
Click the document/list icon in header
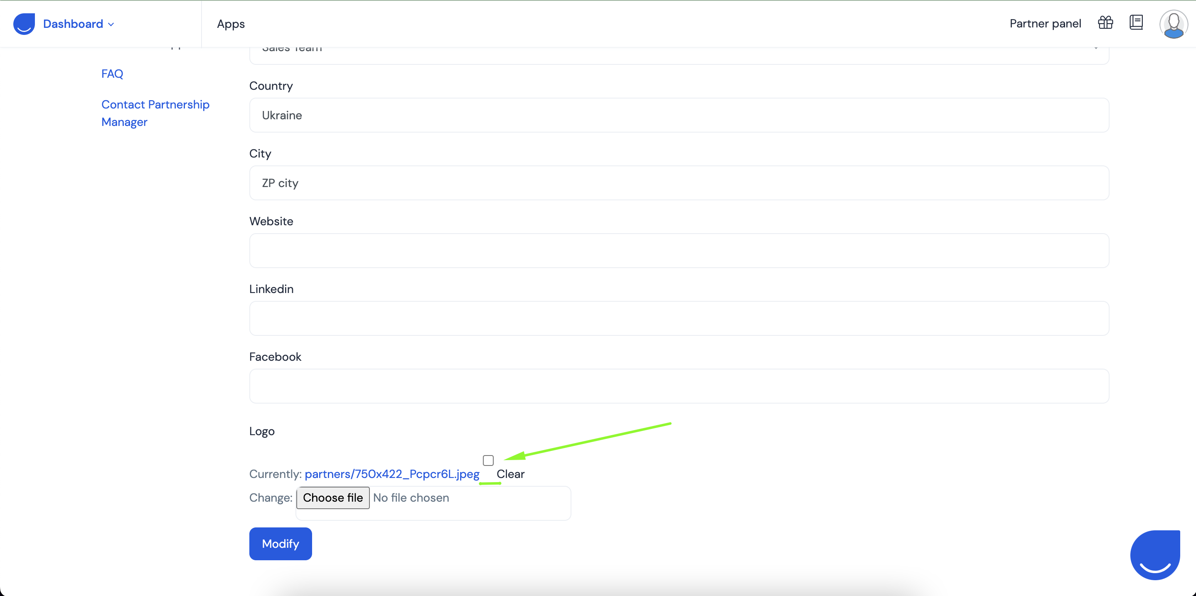[1137, 23]
